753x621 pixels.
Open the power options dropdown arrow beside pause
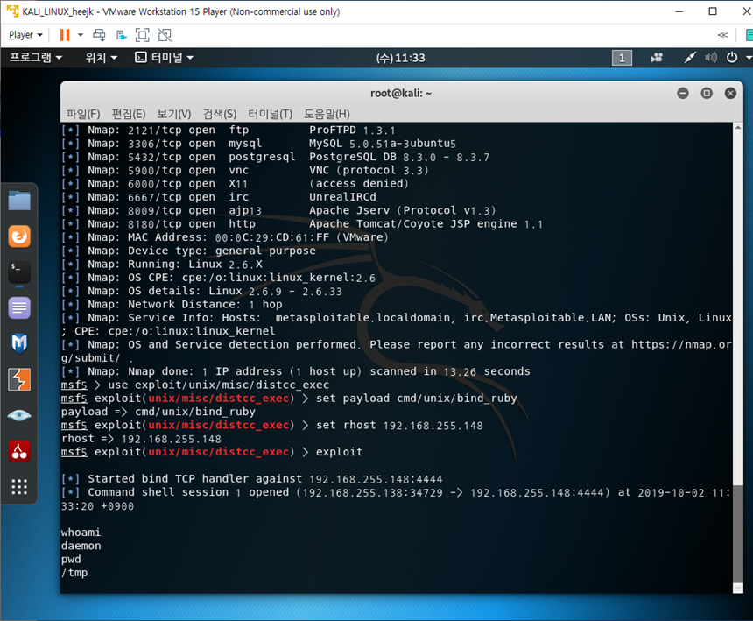pyautogui.click(x=81, y=35)
